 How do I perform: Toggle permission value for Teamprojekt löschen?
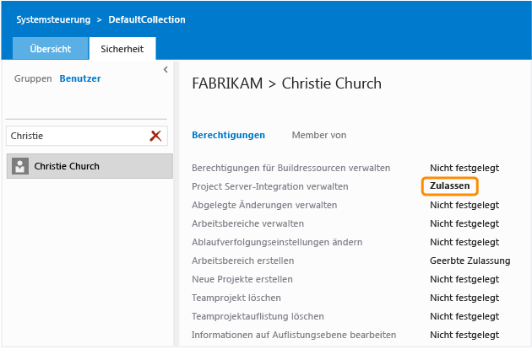[x=464, y=298]
